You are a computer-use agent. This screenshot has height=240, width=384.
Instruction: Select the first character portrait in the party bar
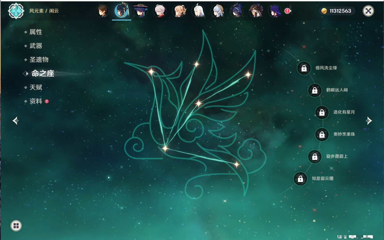pyautogui.click(x=102, y=11)
